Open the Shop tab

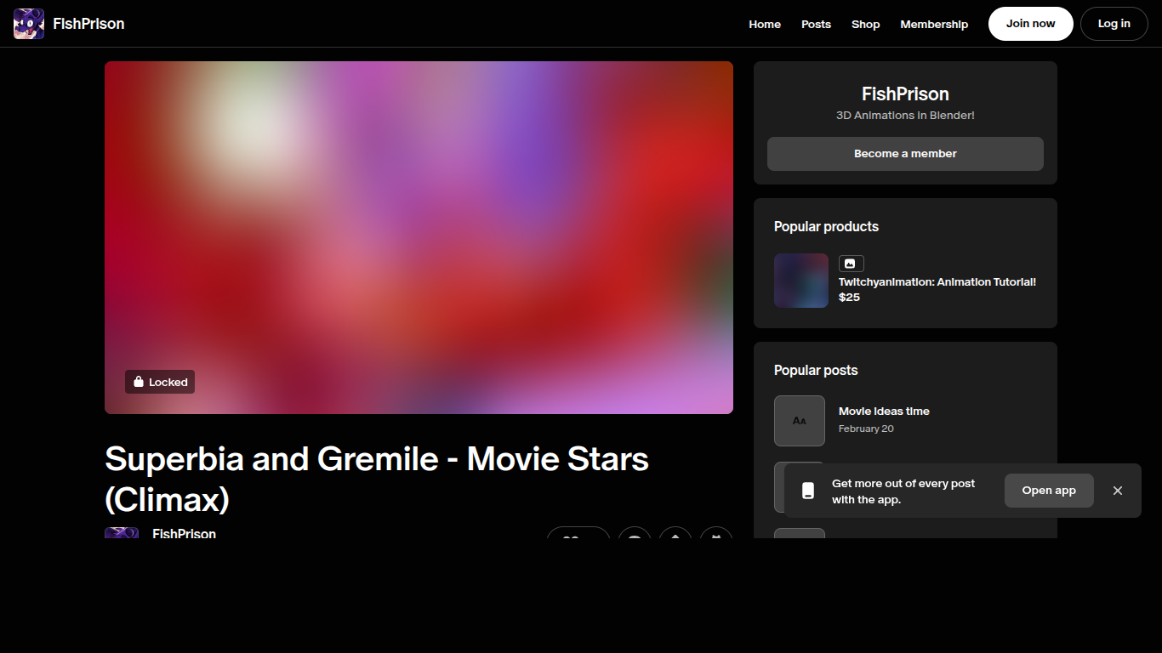[x=865, y=24]
